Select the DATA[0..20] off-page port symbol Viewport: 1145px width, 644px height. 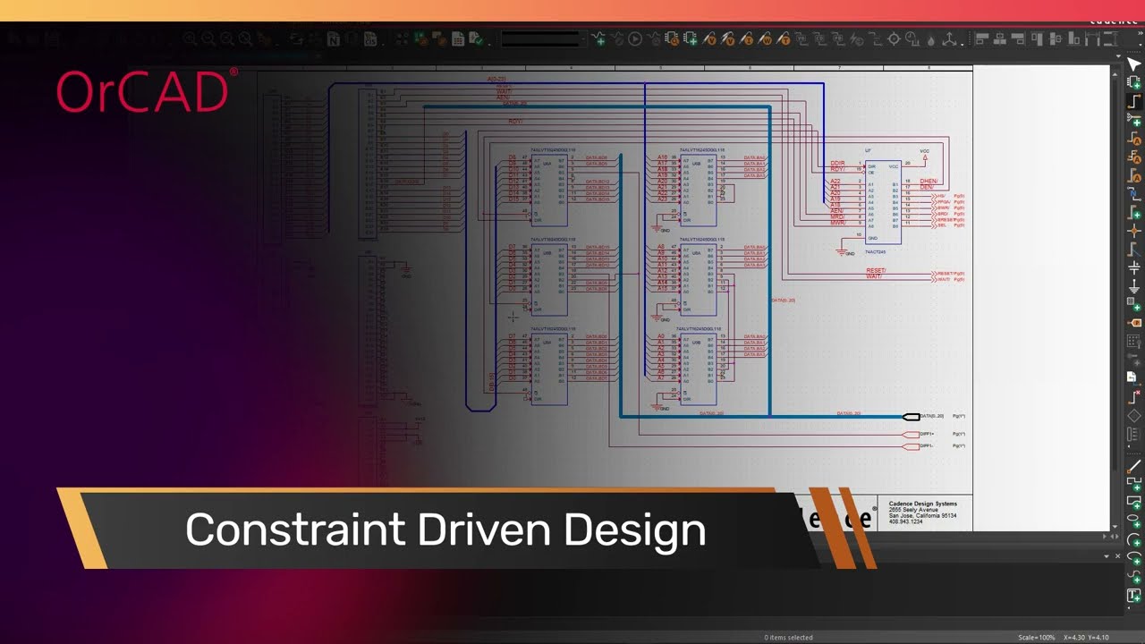tap(912, 417)
